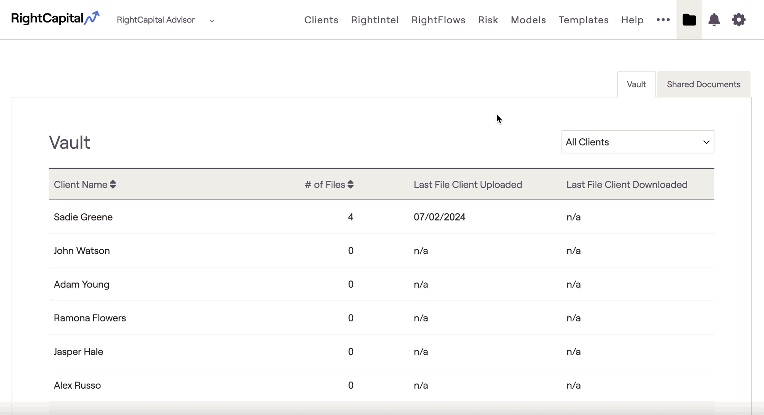Navigate to the Risk section
This screenshot has height=415, width=764.
488,20
